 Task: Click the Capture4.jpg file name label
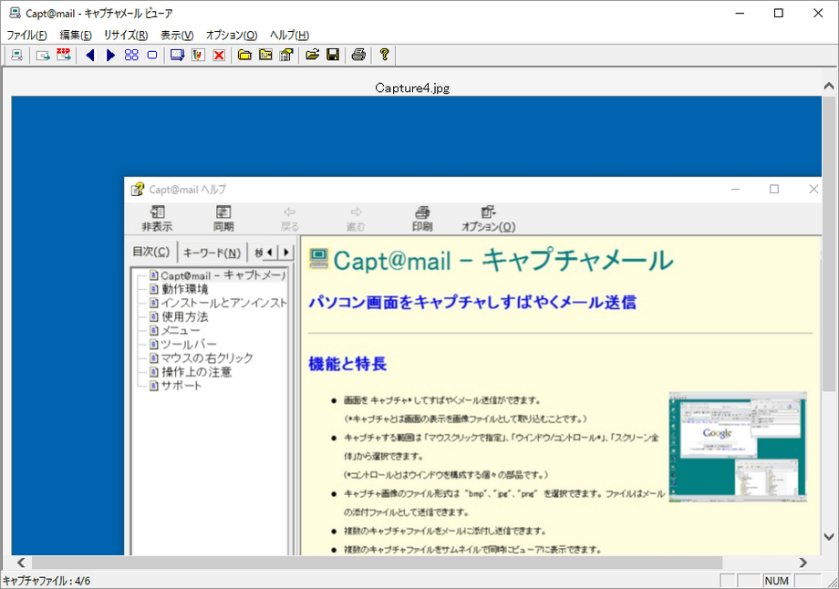click(412, 88)
